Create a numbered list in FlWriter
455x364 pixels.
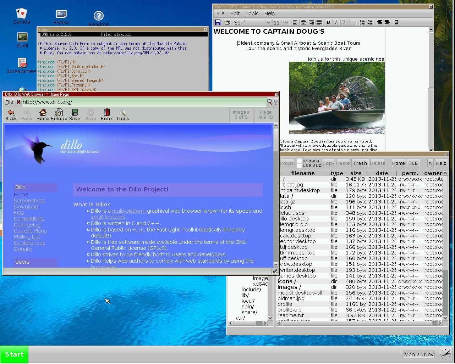point(362,22)
